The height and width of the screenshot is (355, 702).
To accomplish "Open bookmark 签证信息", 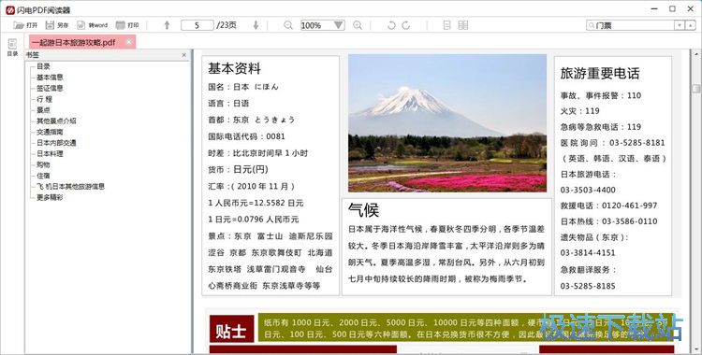I will (50, 88).
